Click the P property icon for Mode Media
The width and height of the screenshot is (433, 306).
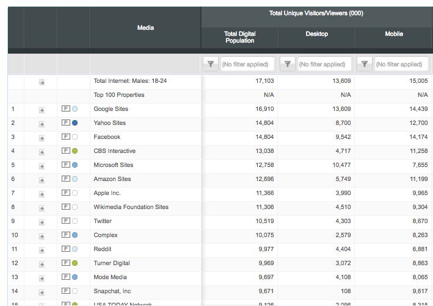click(66, 277)
